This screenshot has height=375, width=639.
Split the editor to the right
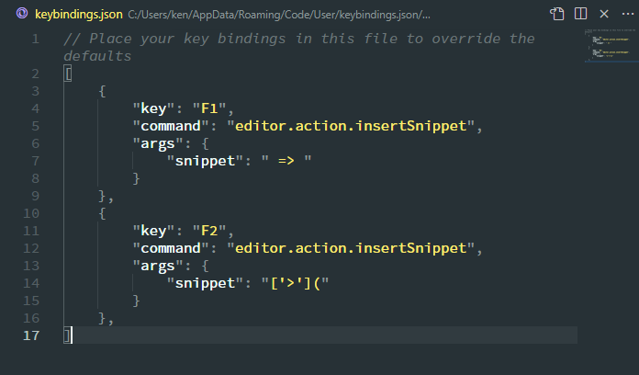click(581, 14)
